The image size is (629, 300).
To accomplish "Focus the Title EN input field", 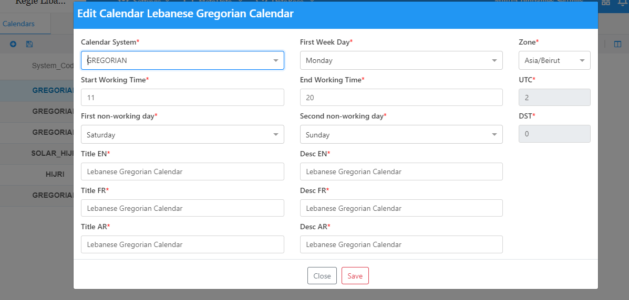I will pyautogui.click(x=182, y=172).
